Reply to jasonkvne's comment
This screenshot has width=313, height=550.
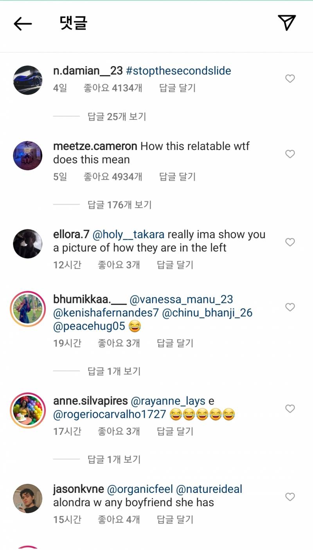tap(175, 520)
